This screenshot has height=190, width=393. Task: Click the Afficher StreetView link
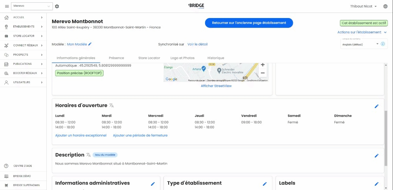point(216,86)
